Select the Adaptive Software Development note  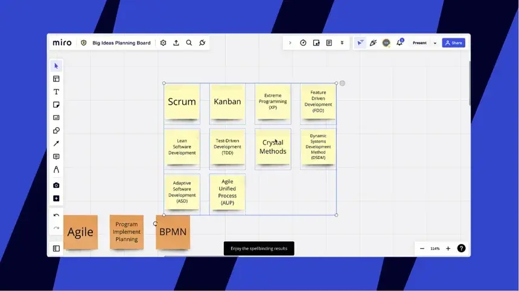(x=182, y=192)
